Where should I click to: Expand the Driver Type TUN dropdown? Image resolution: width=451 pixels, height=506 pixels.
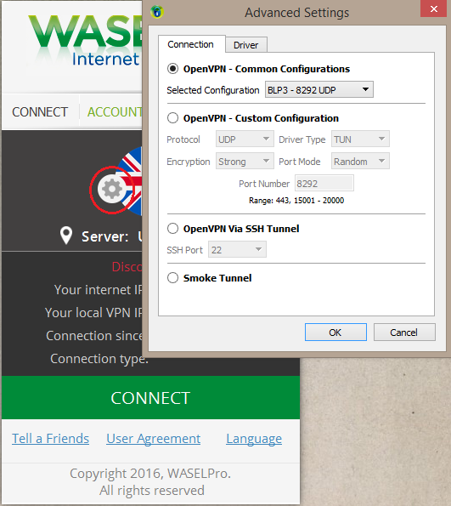(360, 139)
